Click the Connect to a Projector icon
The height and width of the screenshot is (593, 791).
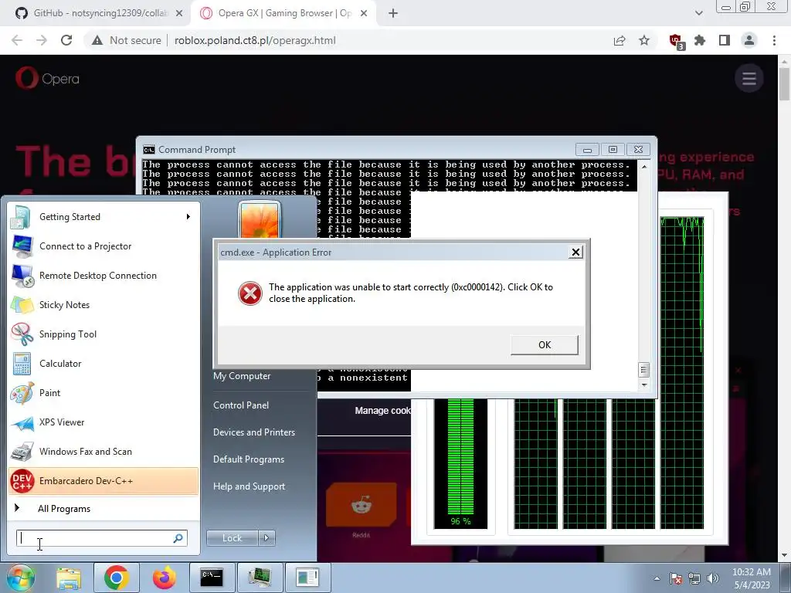[22, 246]
